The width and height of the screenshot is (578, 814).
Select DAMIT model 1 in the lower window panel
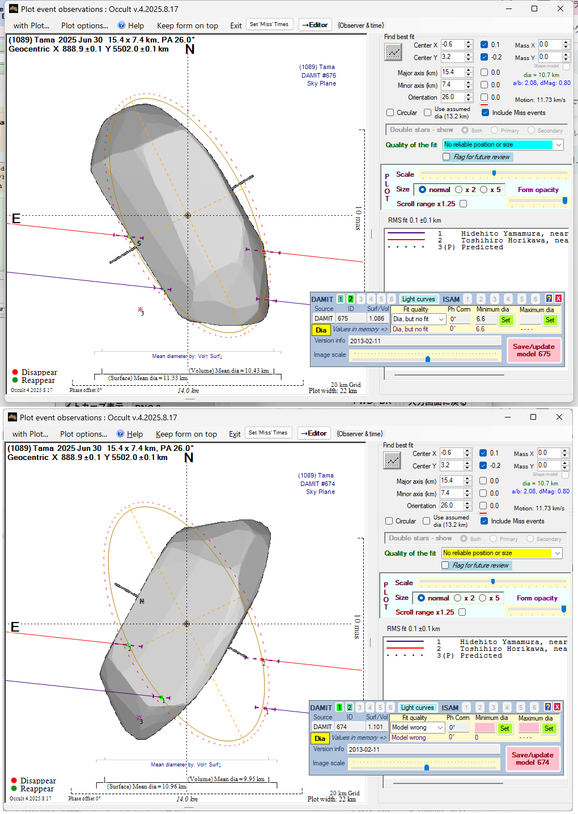[339, 708]
